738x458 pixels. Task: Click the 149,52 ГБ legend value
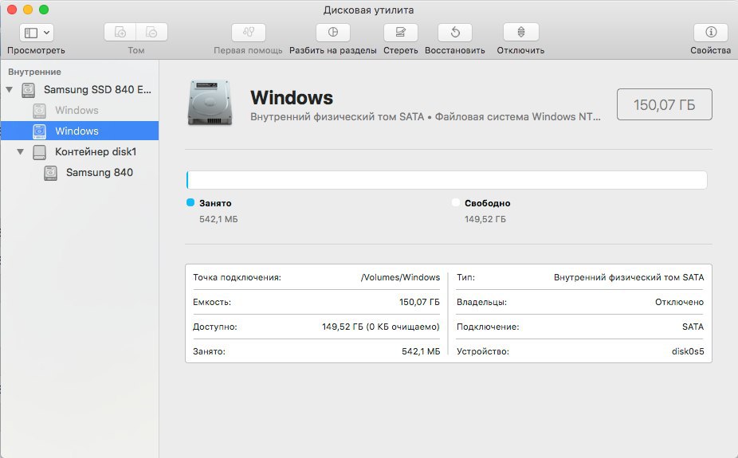(485, 219)
